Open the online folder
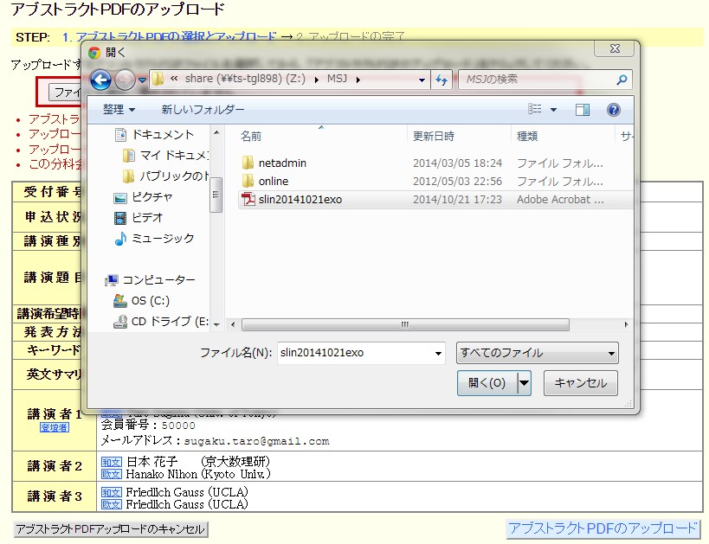 tap(274, 181)
